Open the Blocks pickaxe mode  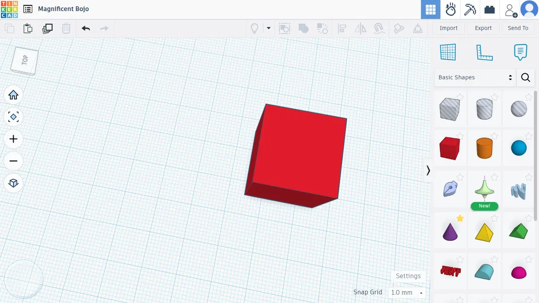470,10
